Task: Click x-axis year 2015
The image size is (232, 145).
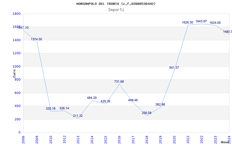Action: click(106, 140)
